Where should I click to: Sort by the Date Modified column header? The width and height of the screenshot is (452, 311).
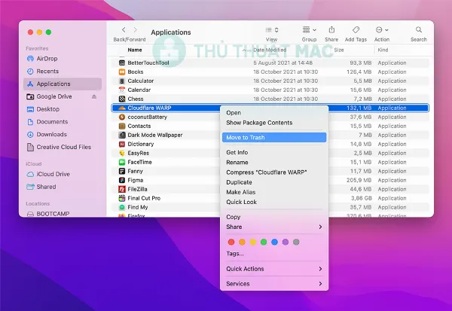(270, 50)
